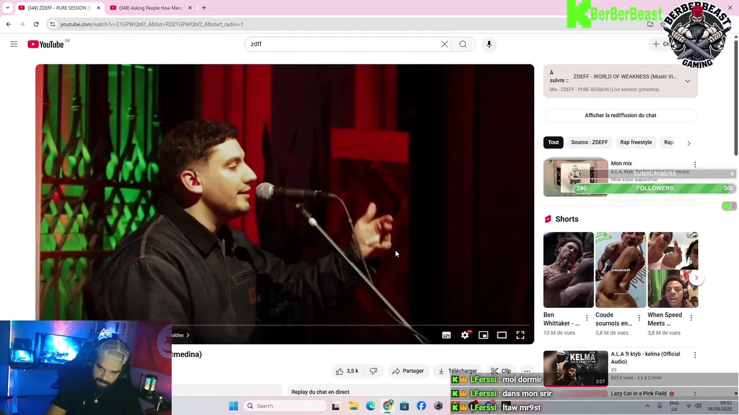
Task: Click the Shorts section heading
Action: (567, 219)
